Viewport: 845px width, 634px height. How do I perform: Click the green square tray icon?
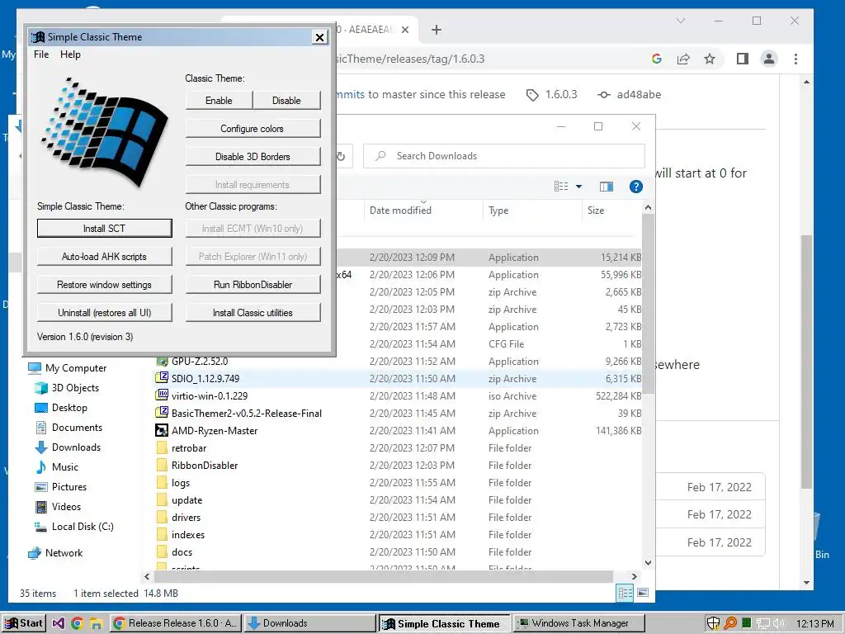(x=746, y=623)
